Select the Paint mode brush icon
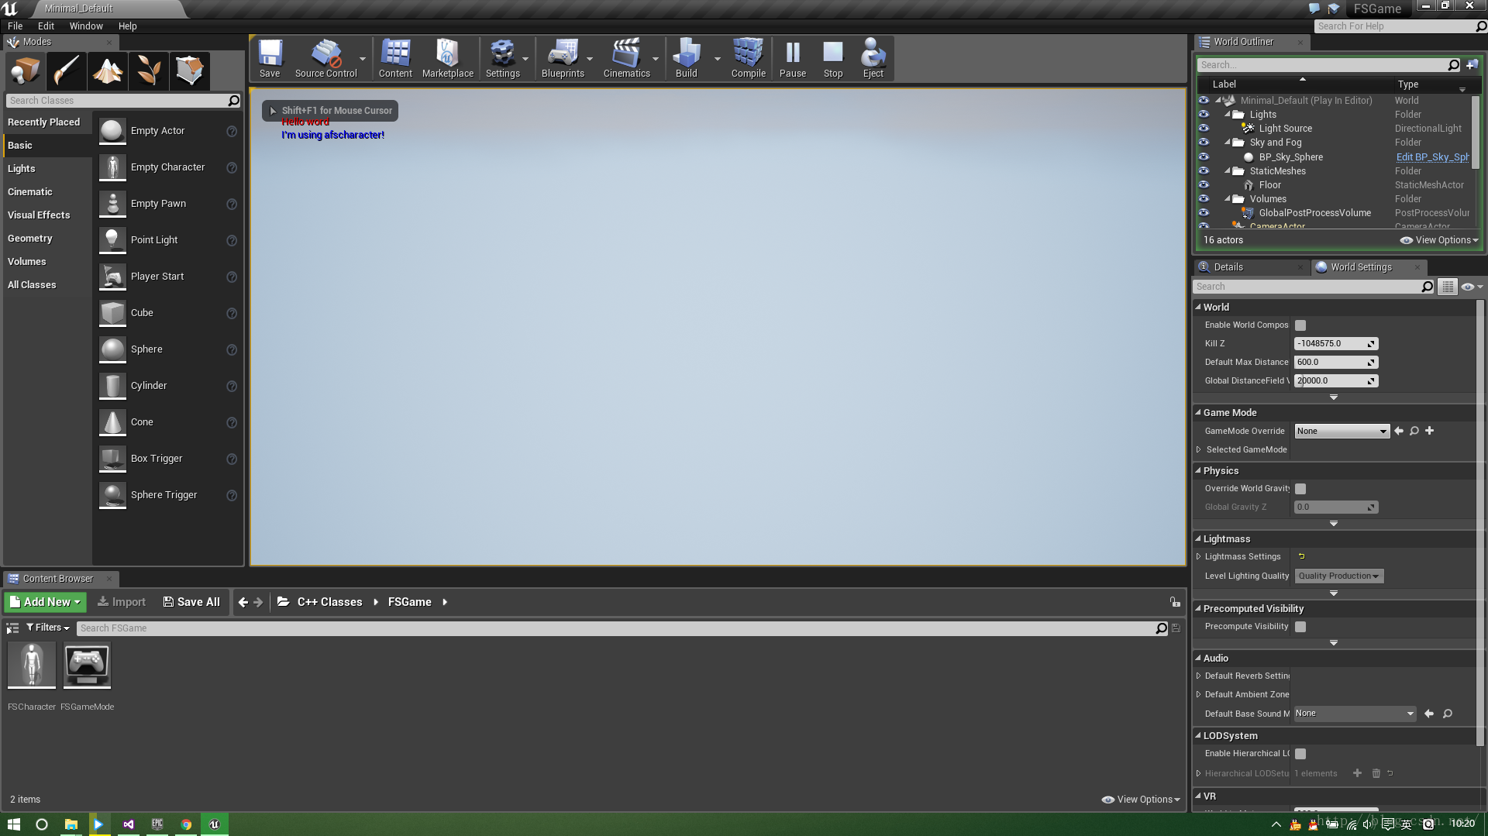Viewport: 1488px width, 836px height. click(x=66, y=71)
